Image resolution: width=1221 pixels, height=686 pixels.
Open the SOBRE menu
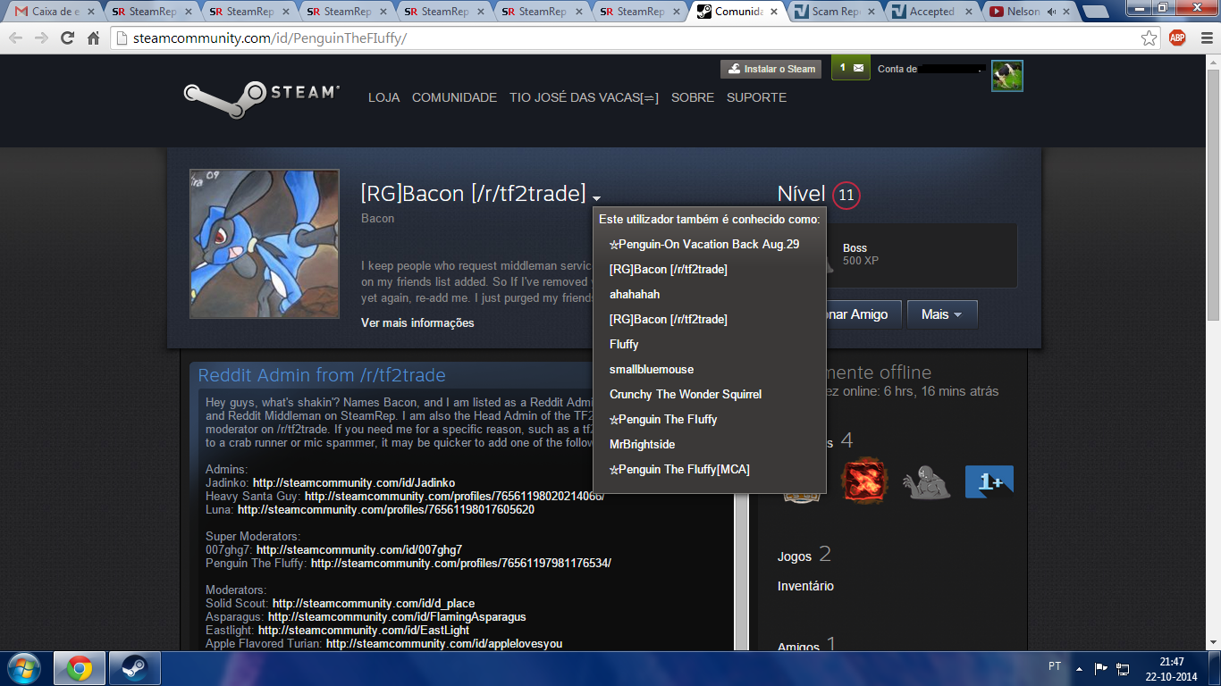tap(693, 97)
